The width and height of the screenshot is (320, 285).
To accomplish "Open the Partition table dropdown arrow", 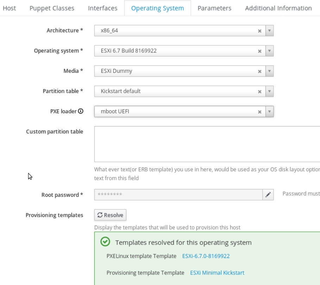I will 269,91.
